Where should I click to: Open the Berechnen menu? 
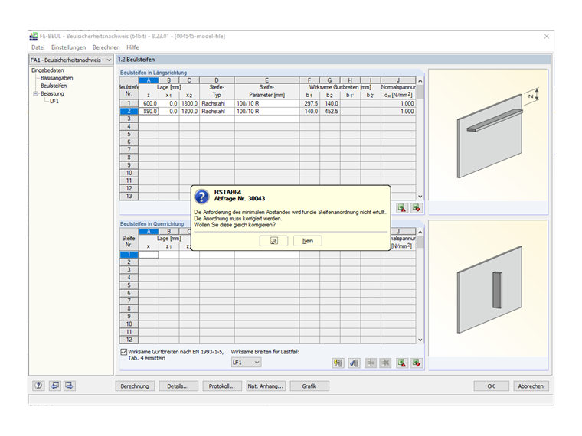click(106, 47)
